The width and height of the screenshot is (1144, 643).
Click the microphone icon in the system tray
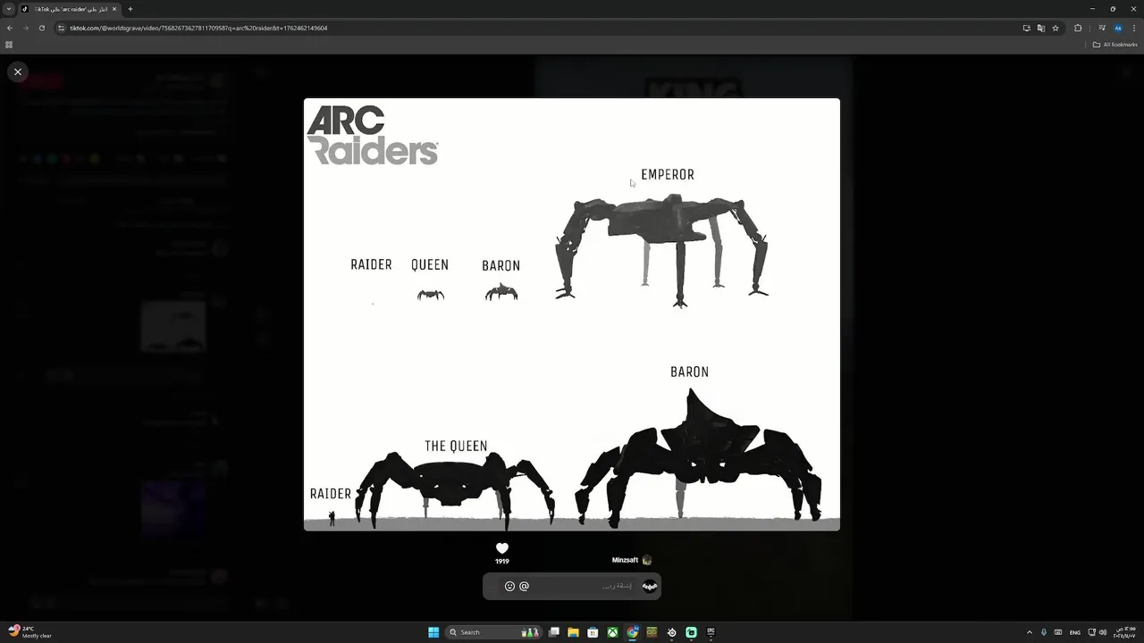[x=1044, y=632]
